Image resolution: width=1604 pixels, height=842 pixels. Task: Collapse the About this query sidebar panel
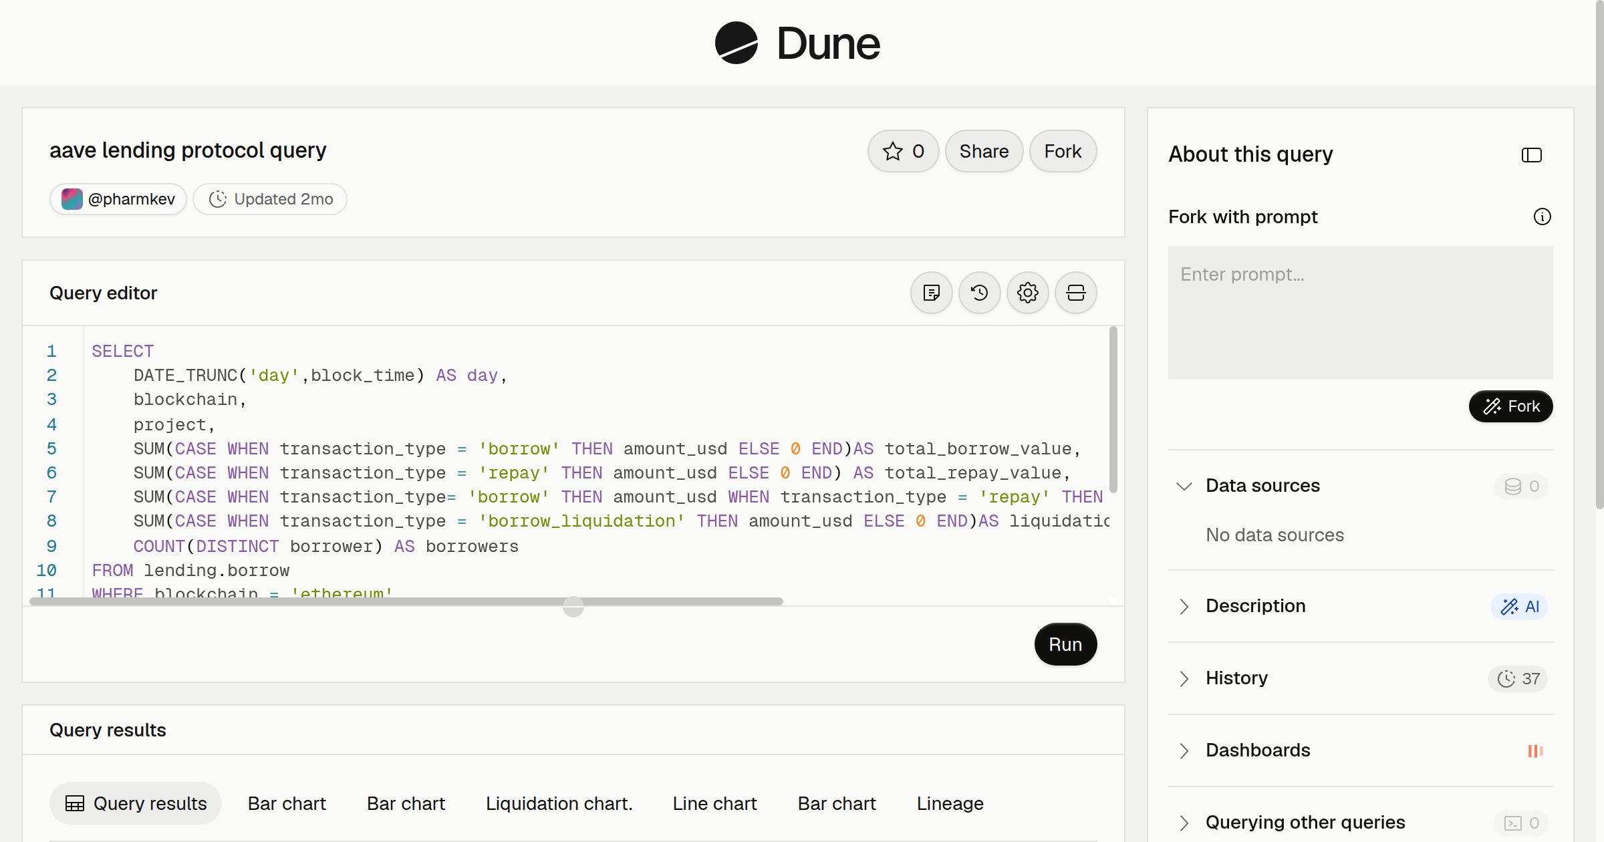pyautogui.click(x=1531, y=155)
